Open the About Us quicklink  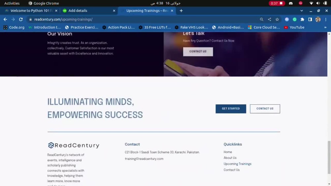click(230, 158)
